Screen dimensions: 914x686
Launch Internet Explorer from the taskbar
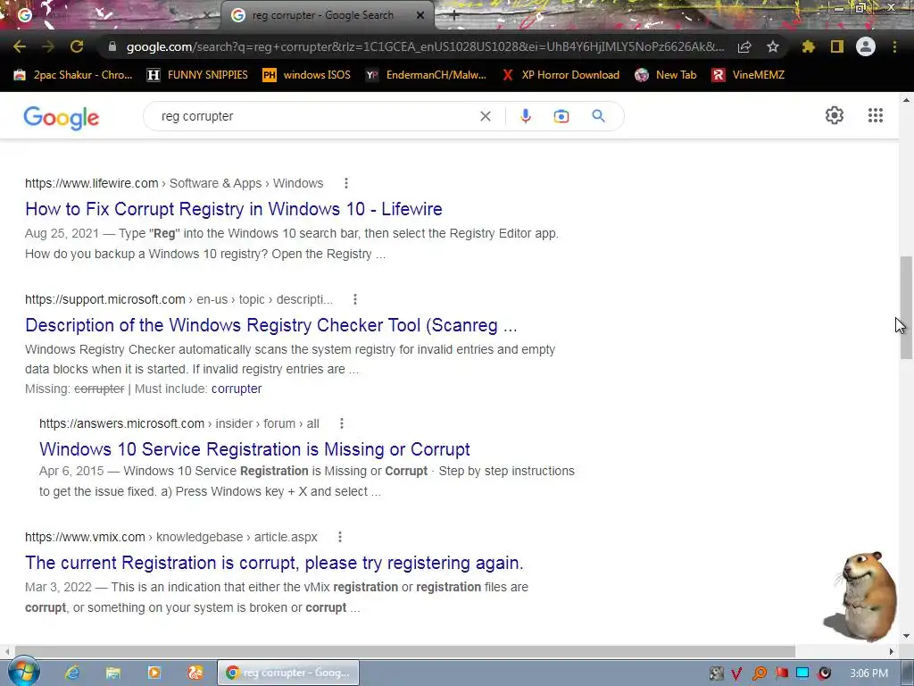(x=72, y=673)
